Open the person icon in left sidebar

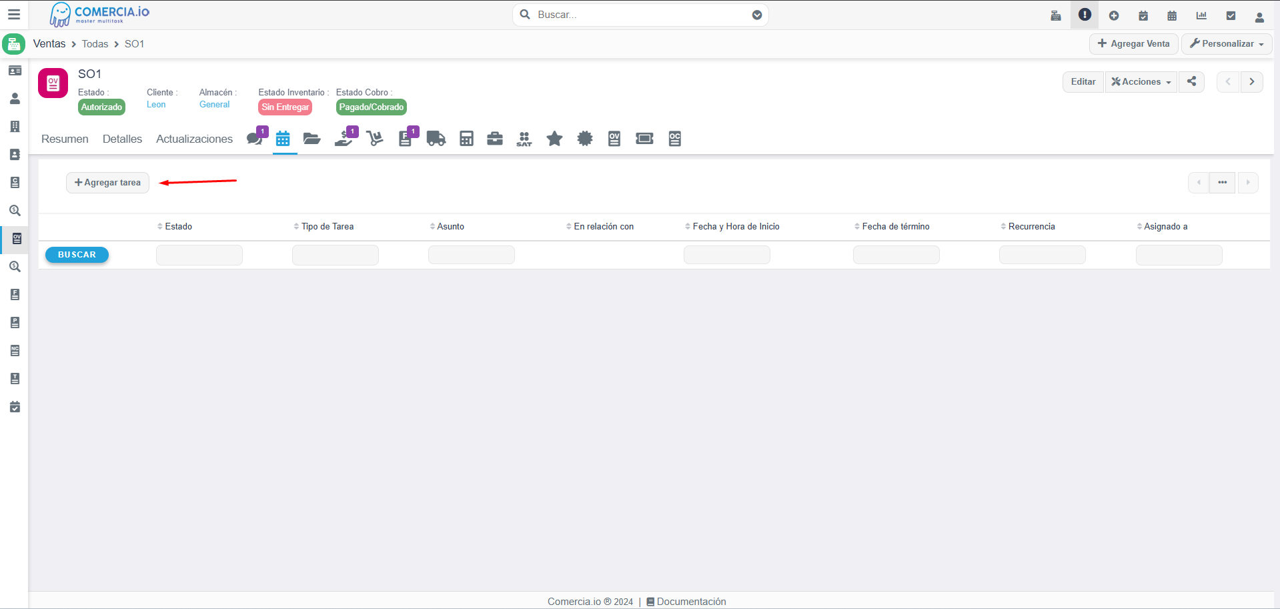tap(15, 99)
